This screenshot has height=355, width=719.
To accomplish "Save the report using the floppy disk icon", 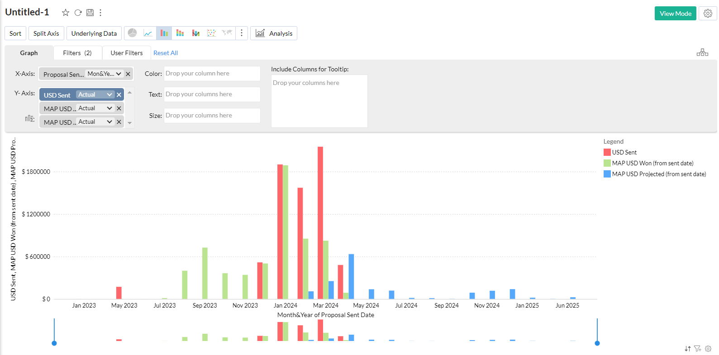I will click(x=90, y=13).
